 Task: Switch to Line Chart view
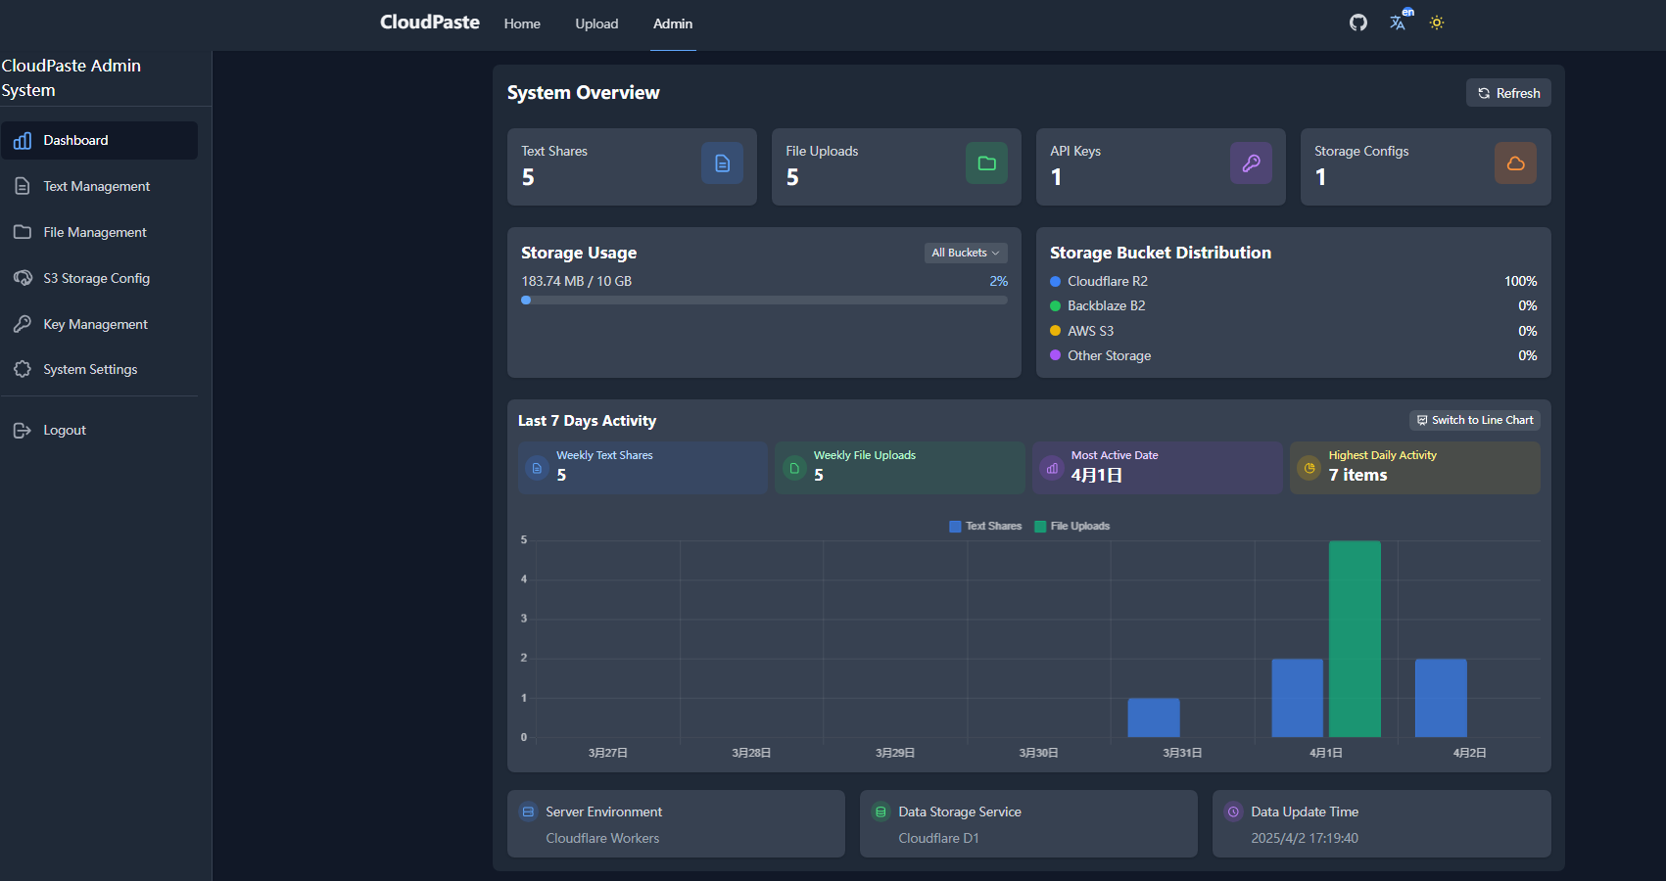click(x=1474, y=420)
